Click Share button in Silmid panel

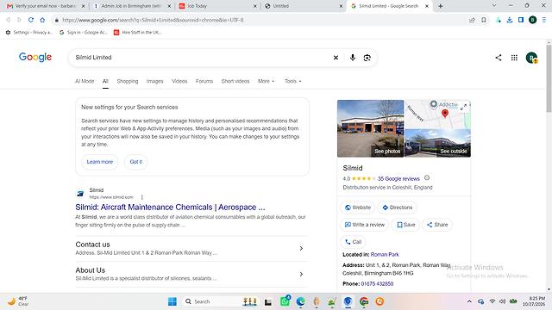pyautogui.click(x=437, y=225)
